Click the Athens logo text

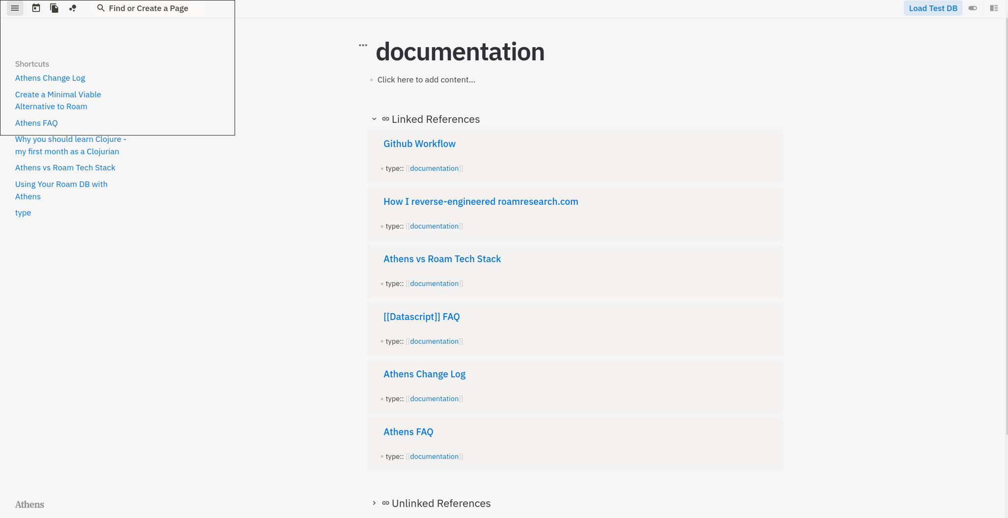(30, 505)
